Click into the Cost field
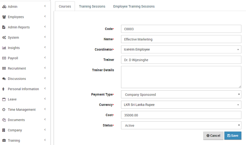The width and height of the screenshot is (246, 145). [x=181, y=115]
